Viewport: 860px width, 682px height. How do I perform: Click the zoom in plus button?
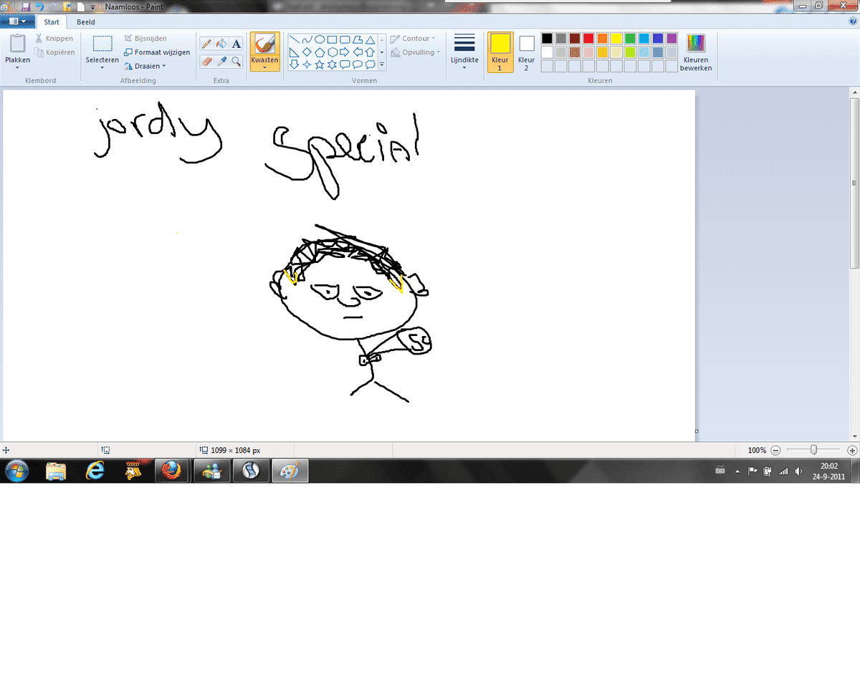tap(852, 451)
